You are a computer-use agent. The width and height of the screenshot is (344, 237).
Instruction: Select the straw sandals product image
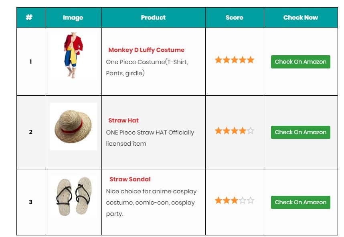click(73, 197)
